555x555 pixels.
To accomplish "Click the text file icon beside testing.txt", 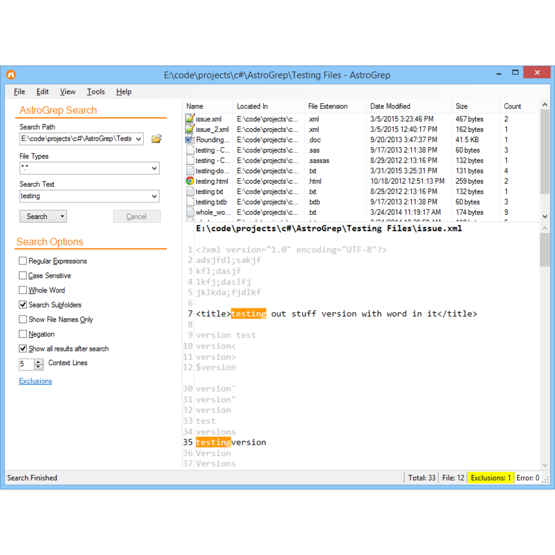I will pos(189,191).
